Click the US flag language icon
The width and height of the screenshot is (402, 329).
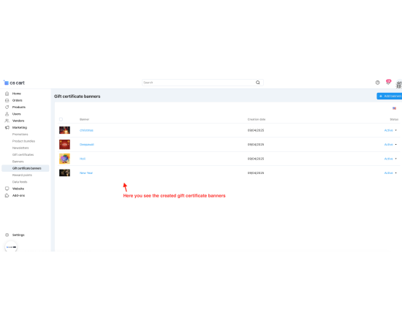tap(394, 108)
